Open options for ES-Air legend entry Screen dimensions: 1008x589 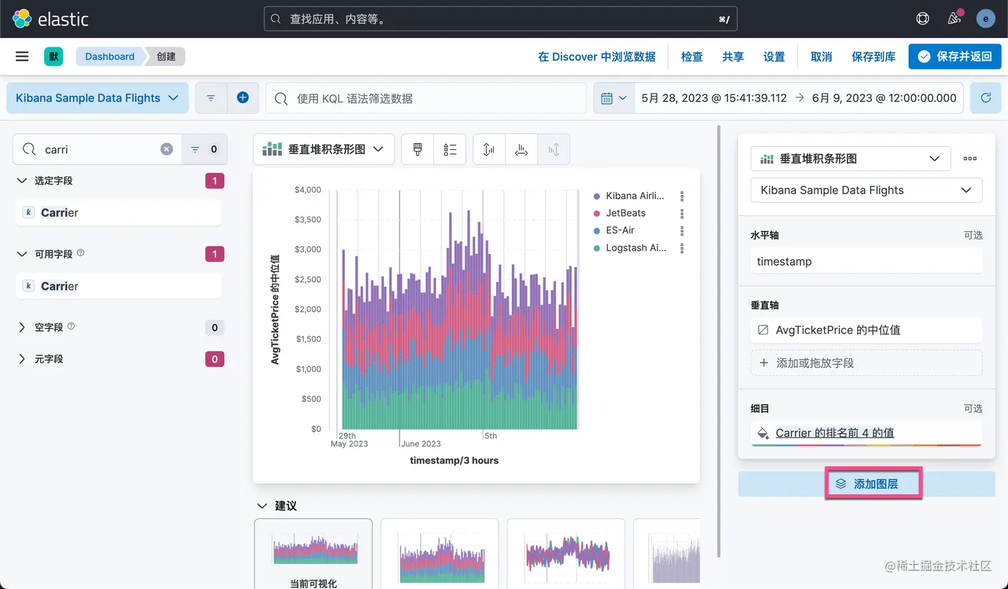click(x=682, y=231)
